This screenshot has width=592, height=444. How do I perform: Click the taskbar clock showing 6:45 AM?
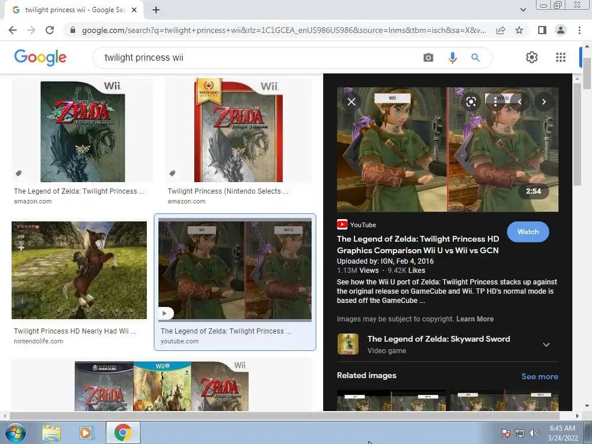[x=563, y=432]
